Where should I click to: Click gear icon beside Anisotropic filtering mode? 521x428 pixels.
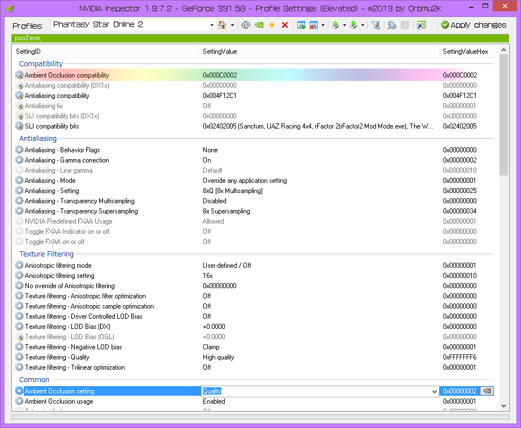click(19, 265)
